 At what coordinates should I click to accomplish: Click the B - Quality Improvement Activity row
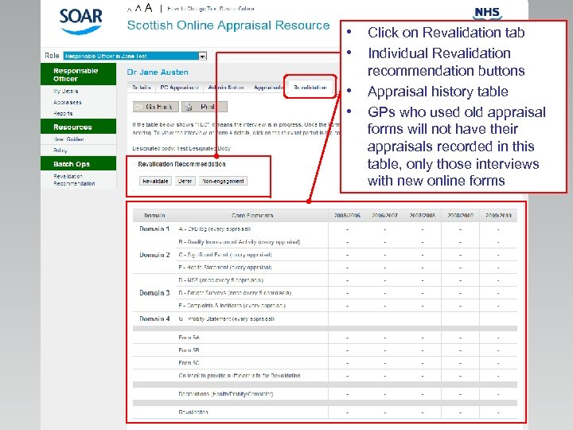pyautogui.click(x=325, y=242)
